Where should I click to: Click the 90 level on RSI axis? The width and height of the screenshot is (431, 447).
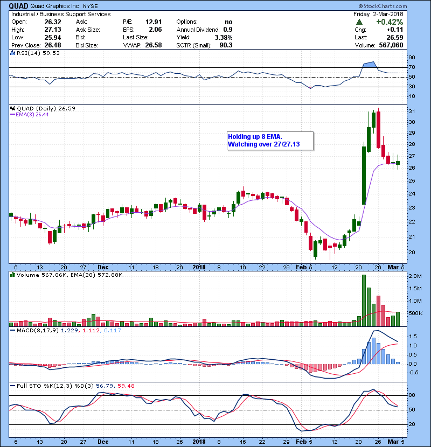(412, 58)
